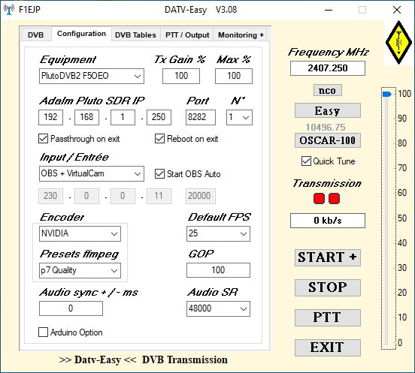Click the 10496.75 frequency label
Screen dimensions: 415x373
[326, 128]
